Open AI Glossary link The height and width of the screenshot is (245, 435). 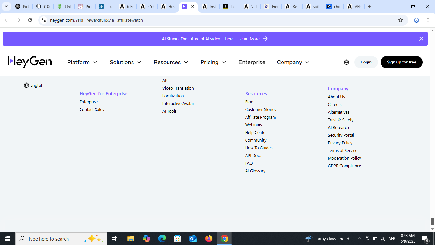(x=255, y=171)
